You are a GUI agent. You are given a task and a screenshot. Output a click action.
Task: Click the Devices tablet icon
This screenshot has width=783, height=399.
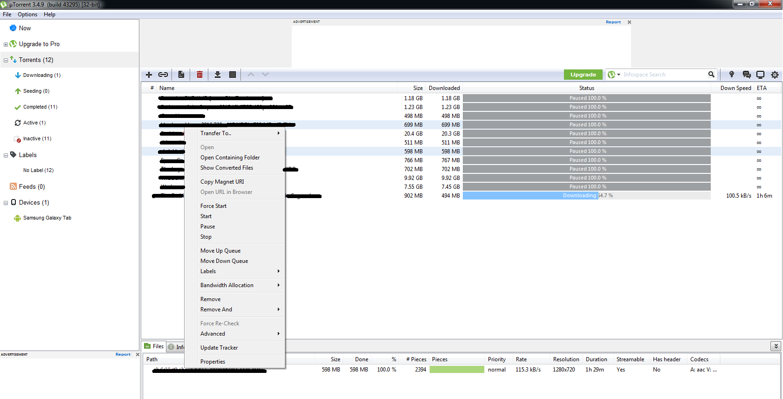(x=14, y=202)
